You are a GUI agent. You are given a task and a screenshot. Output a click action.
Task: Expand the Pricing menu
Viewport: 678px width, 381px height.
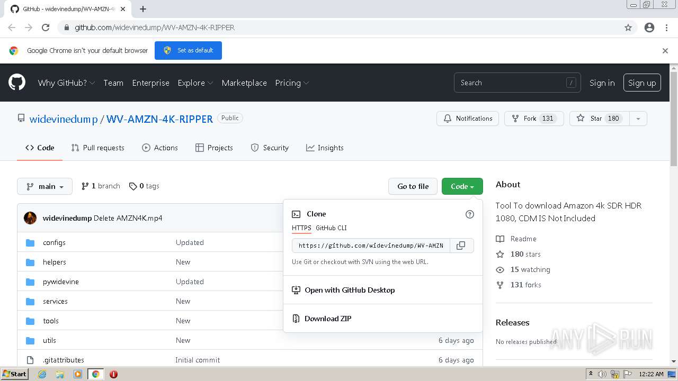[x=292, y=83]
